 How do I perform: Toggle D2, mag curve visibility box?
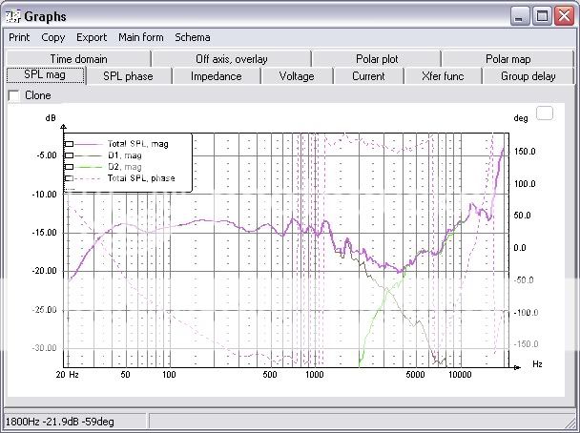point(69,167)
